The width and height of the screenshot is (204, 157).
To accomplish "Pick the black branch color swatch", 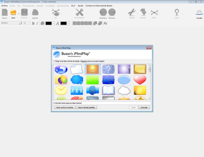I will click(x=49, y=23).
